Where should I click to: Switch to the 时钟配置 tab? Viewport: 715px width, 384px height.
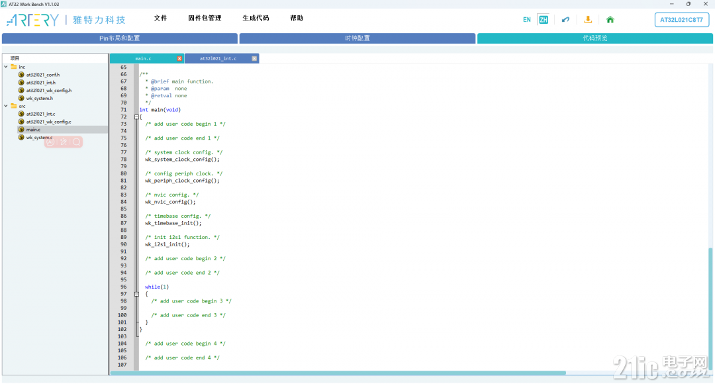click(358, 38)
